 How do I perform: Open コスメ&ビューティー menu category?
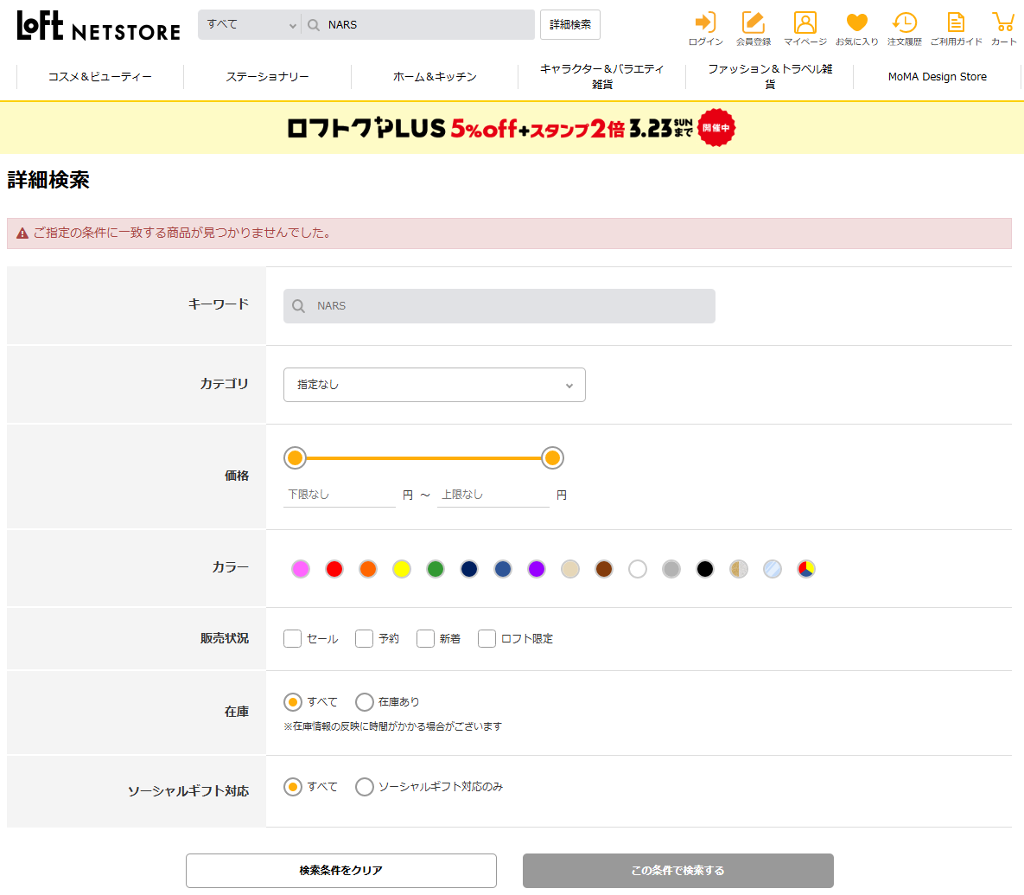point(100,76)
